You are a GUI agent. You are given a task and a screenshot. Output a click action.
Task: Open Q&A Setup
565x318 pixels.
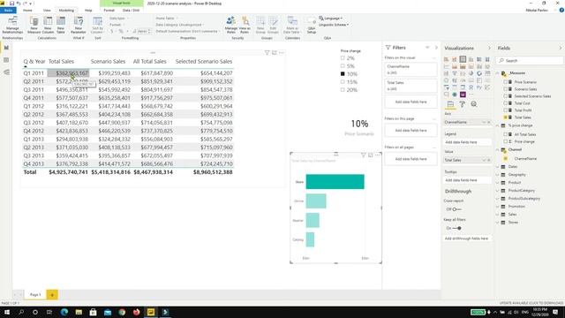(x=312, y=25)
